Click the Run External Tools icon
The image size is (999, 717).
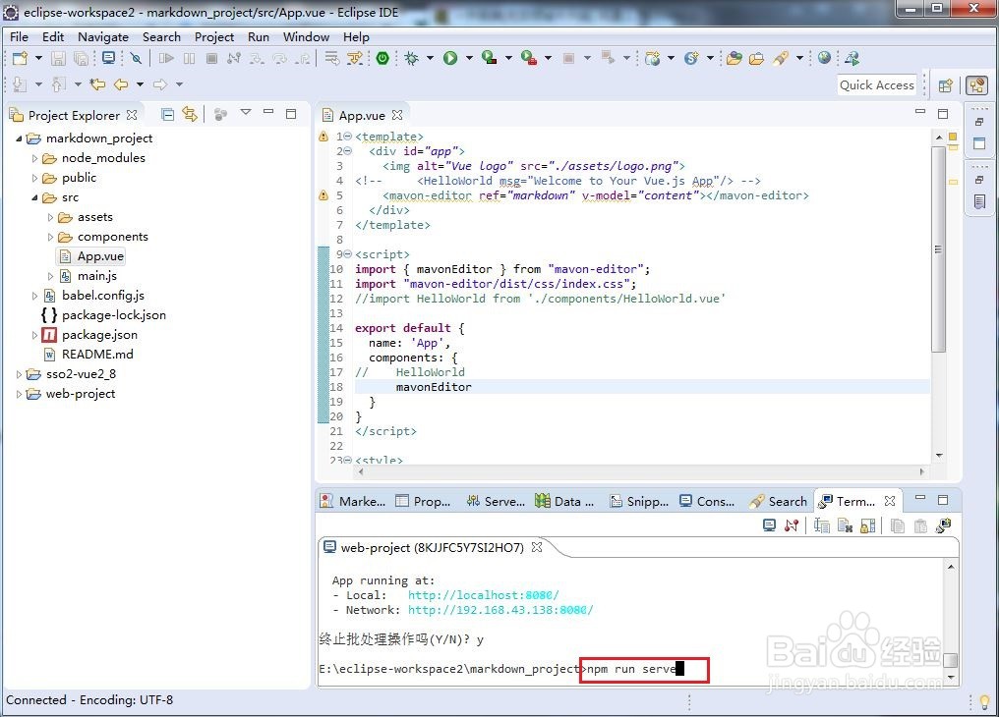click(528, 59)
